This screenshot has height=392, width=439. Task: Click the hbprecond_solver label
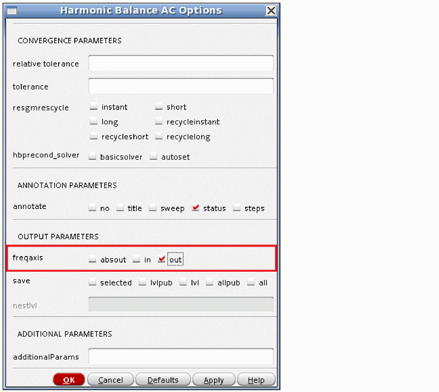tap(46, 155)
